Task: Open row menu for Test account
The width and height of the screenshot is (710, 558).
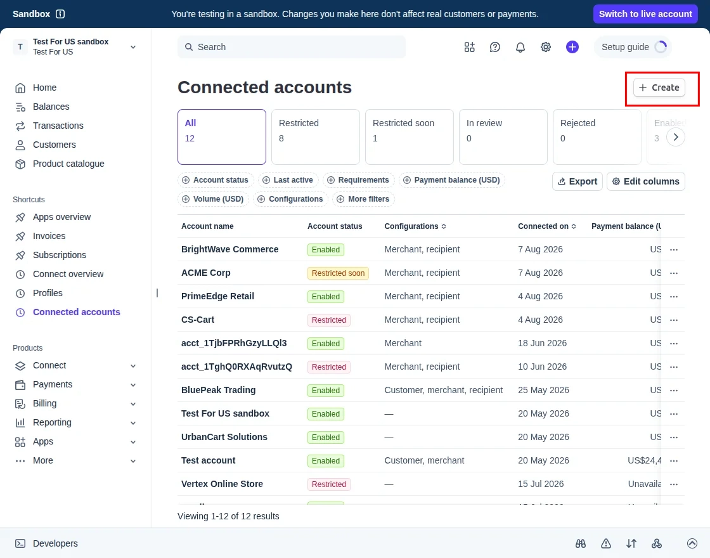Action: [674, 460]
